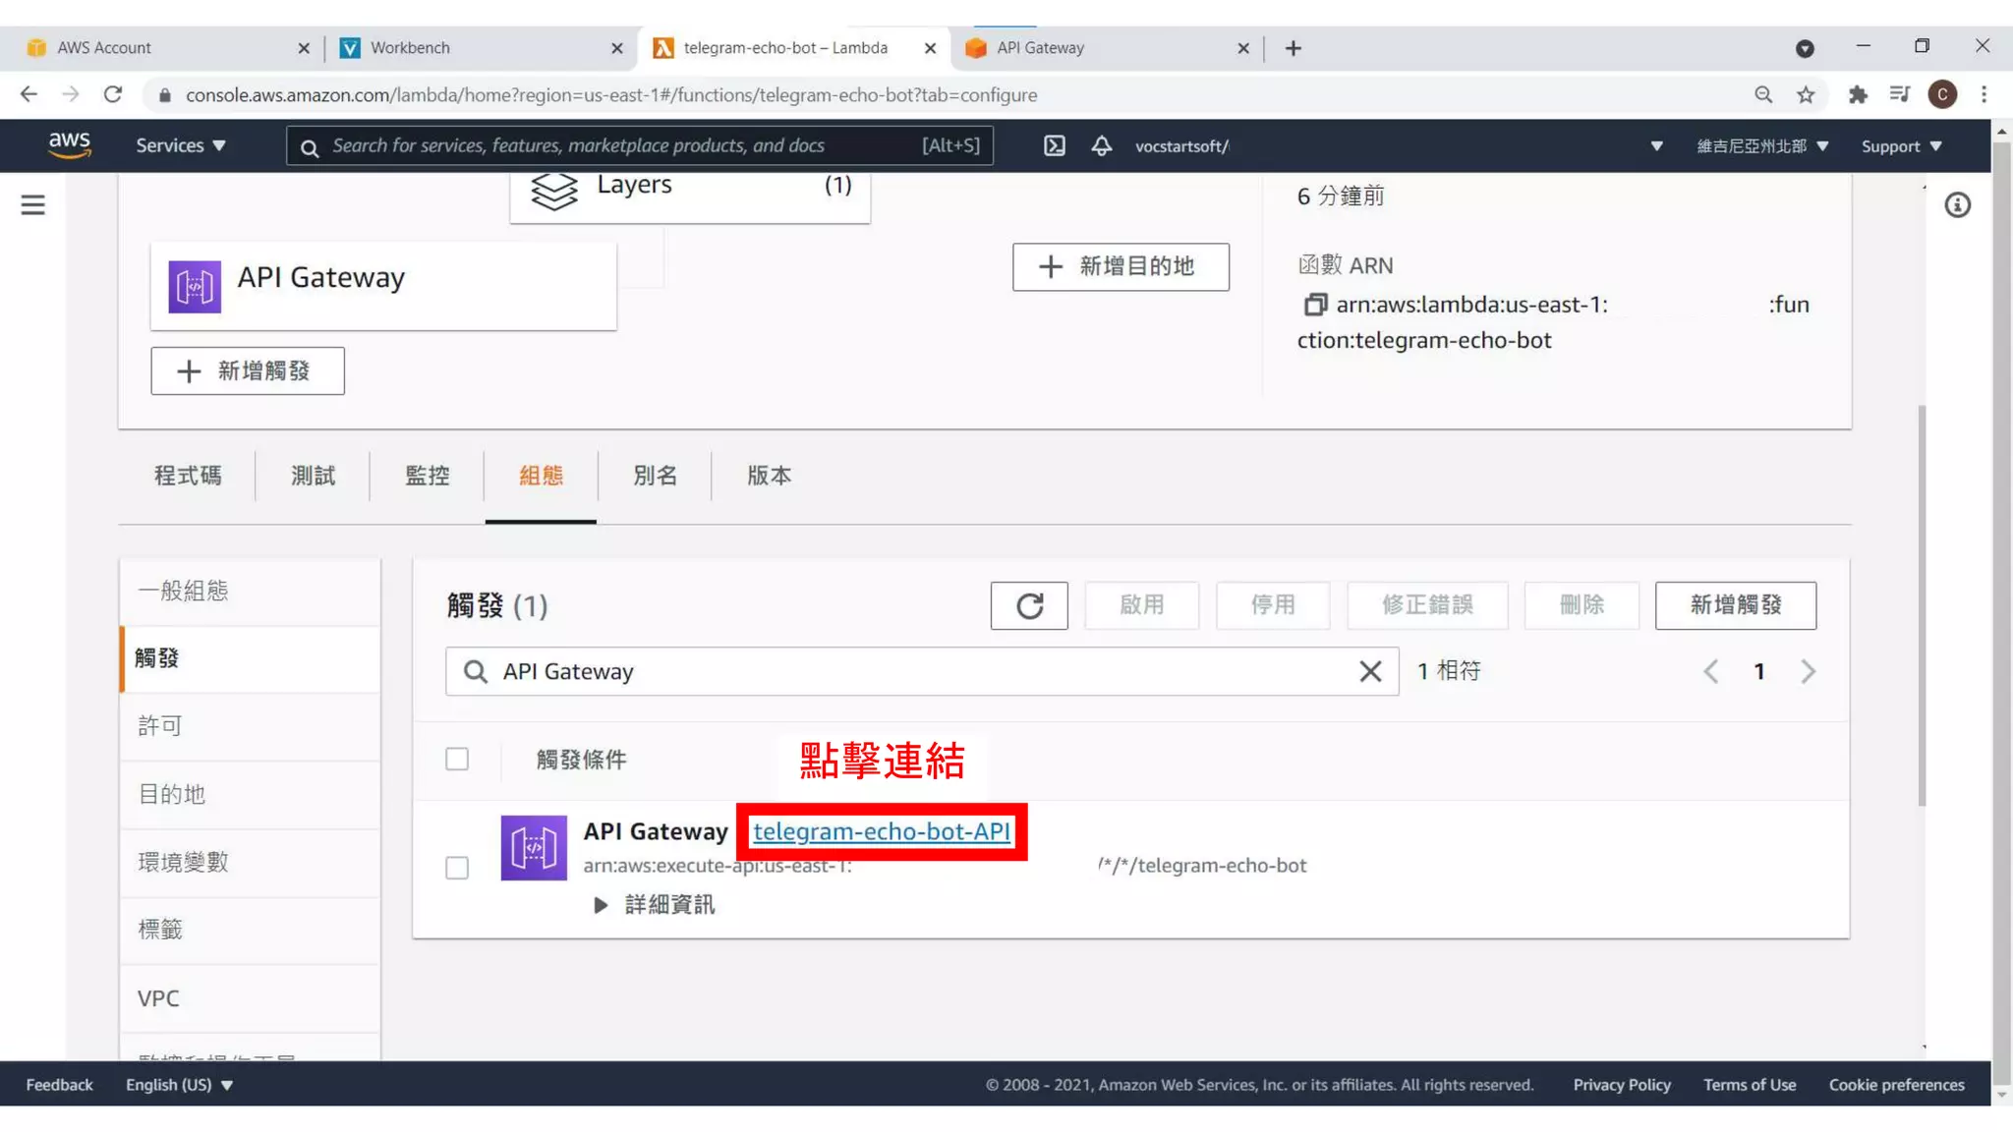Expand the Services dropdown
Screen dimensions: 2013x1132
click(x=181, y=145)
